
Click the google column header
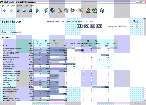click(39, 44)
